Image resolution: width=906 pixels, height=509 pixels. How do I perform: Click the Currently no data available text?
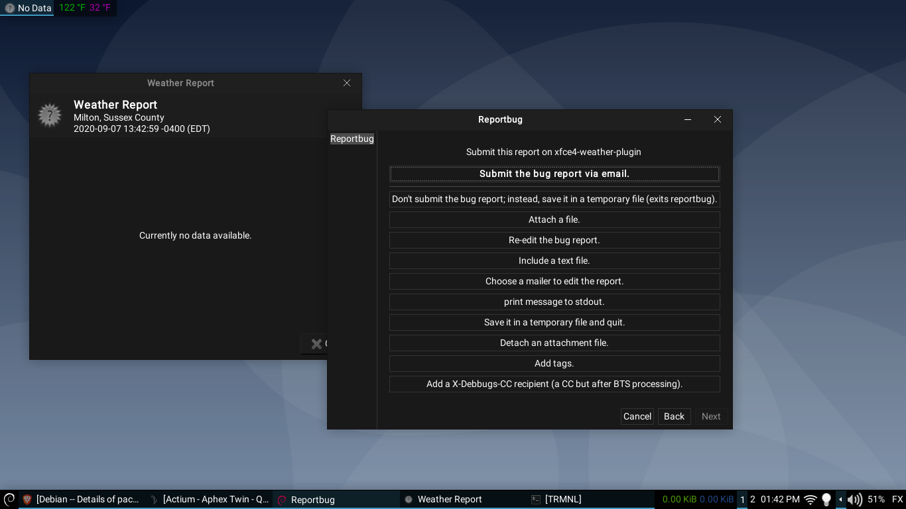[195, 235]
